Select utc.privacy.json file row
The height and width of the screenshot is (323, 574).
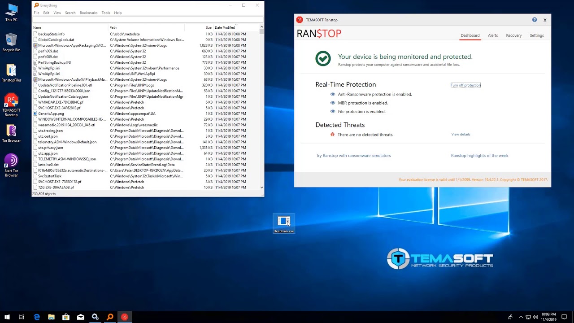pyautogui.click(x=146, y=148)
